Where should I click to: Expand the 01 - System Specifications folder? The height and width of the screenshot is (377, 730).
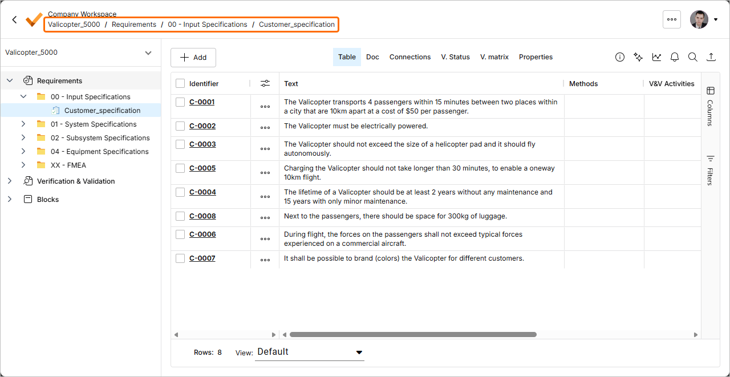pos(23,124)
